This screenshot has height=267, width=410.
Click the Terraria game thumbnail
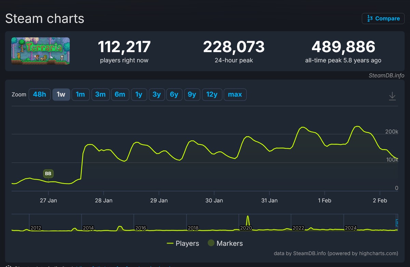tap(40, 51)
